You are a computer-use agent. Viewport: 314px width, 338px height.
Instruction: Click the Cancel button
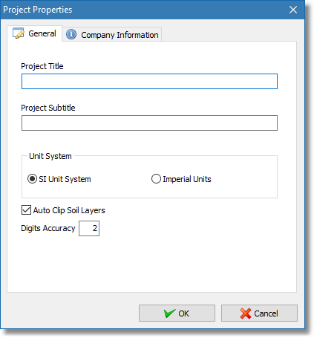(x=259, y=313)
